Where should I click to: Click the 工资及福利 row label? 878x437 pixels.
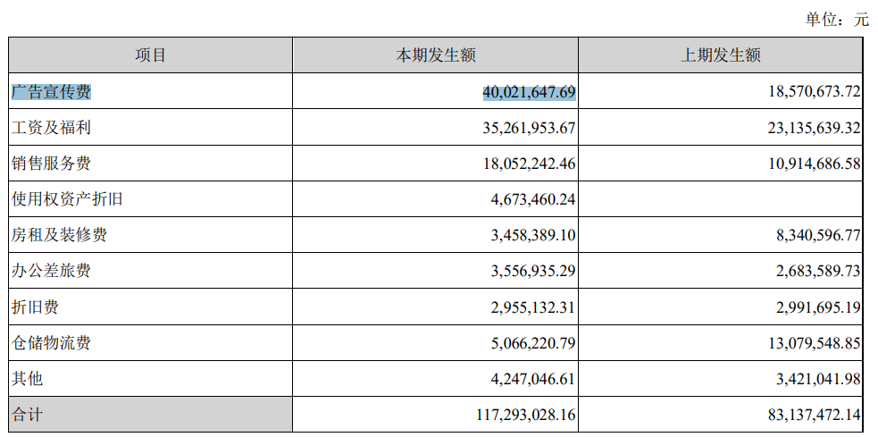[51, 128]
